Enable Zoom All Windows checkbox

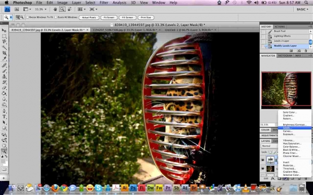click(56, 17)
